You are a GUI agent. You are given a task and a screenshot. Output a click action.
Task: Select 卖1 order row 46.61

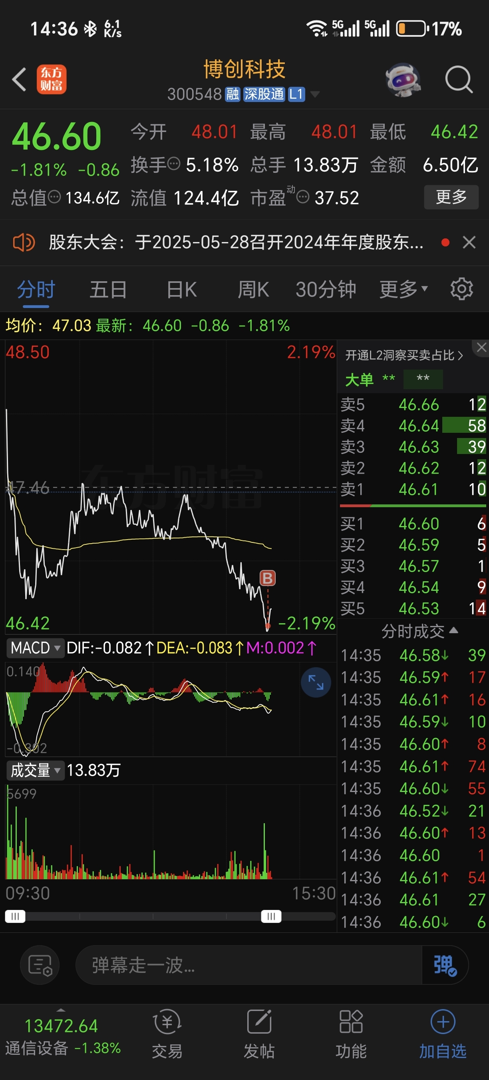[413, 489]
